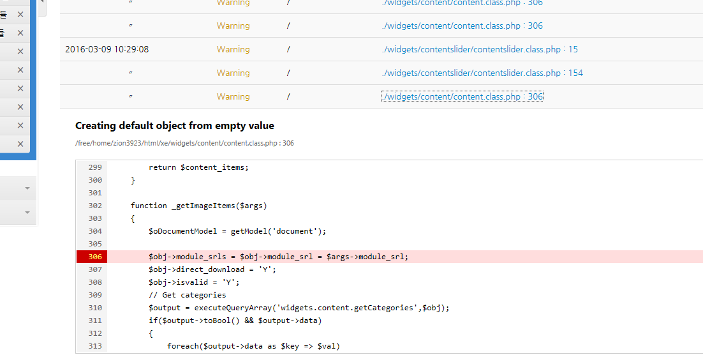
Task: Click the /free/home/zion3923 file path text
Action: 184,144
